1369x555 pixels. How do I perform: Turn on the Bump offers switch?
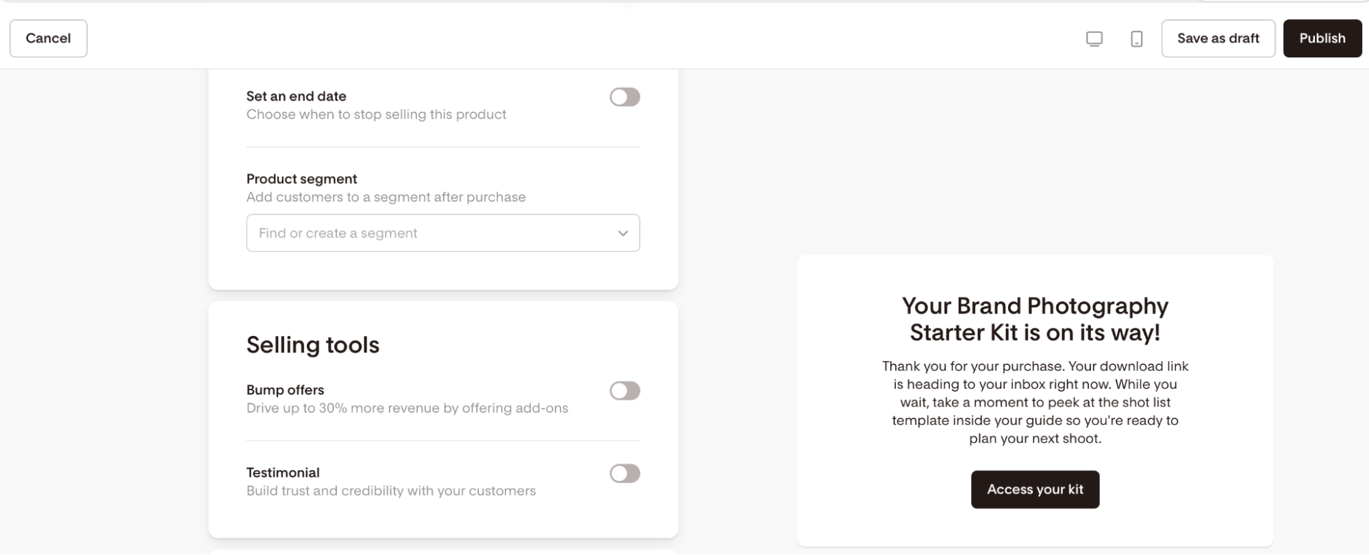pos(625,391)
